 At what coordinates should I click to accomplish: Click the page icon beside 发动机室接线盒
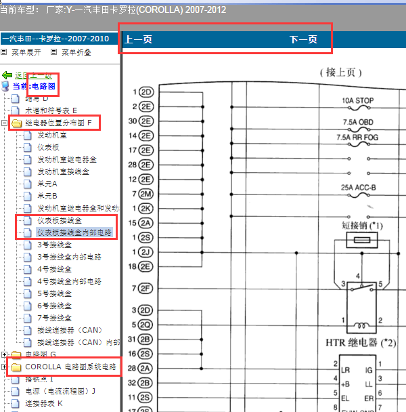point(28,171)
